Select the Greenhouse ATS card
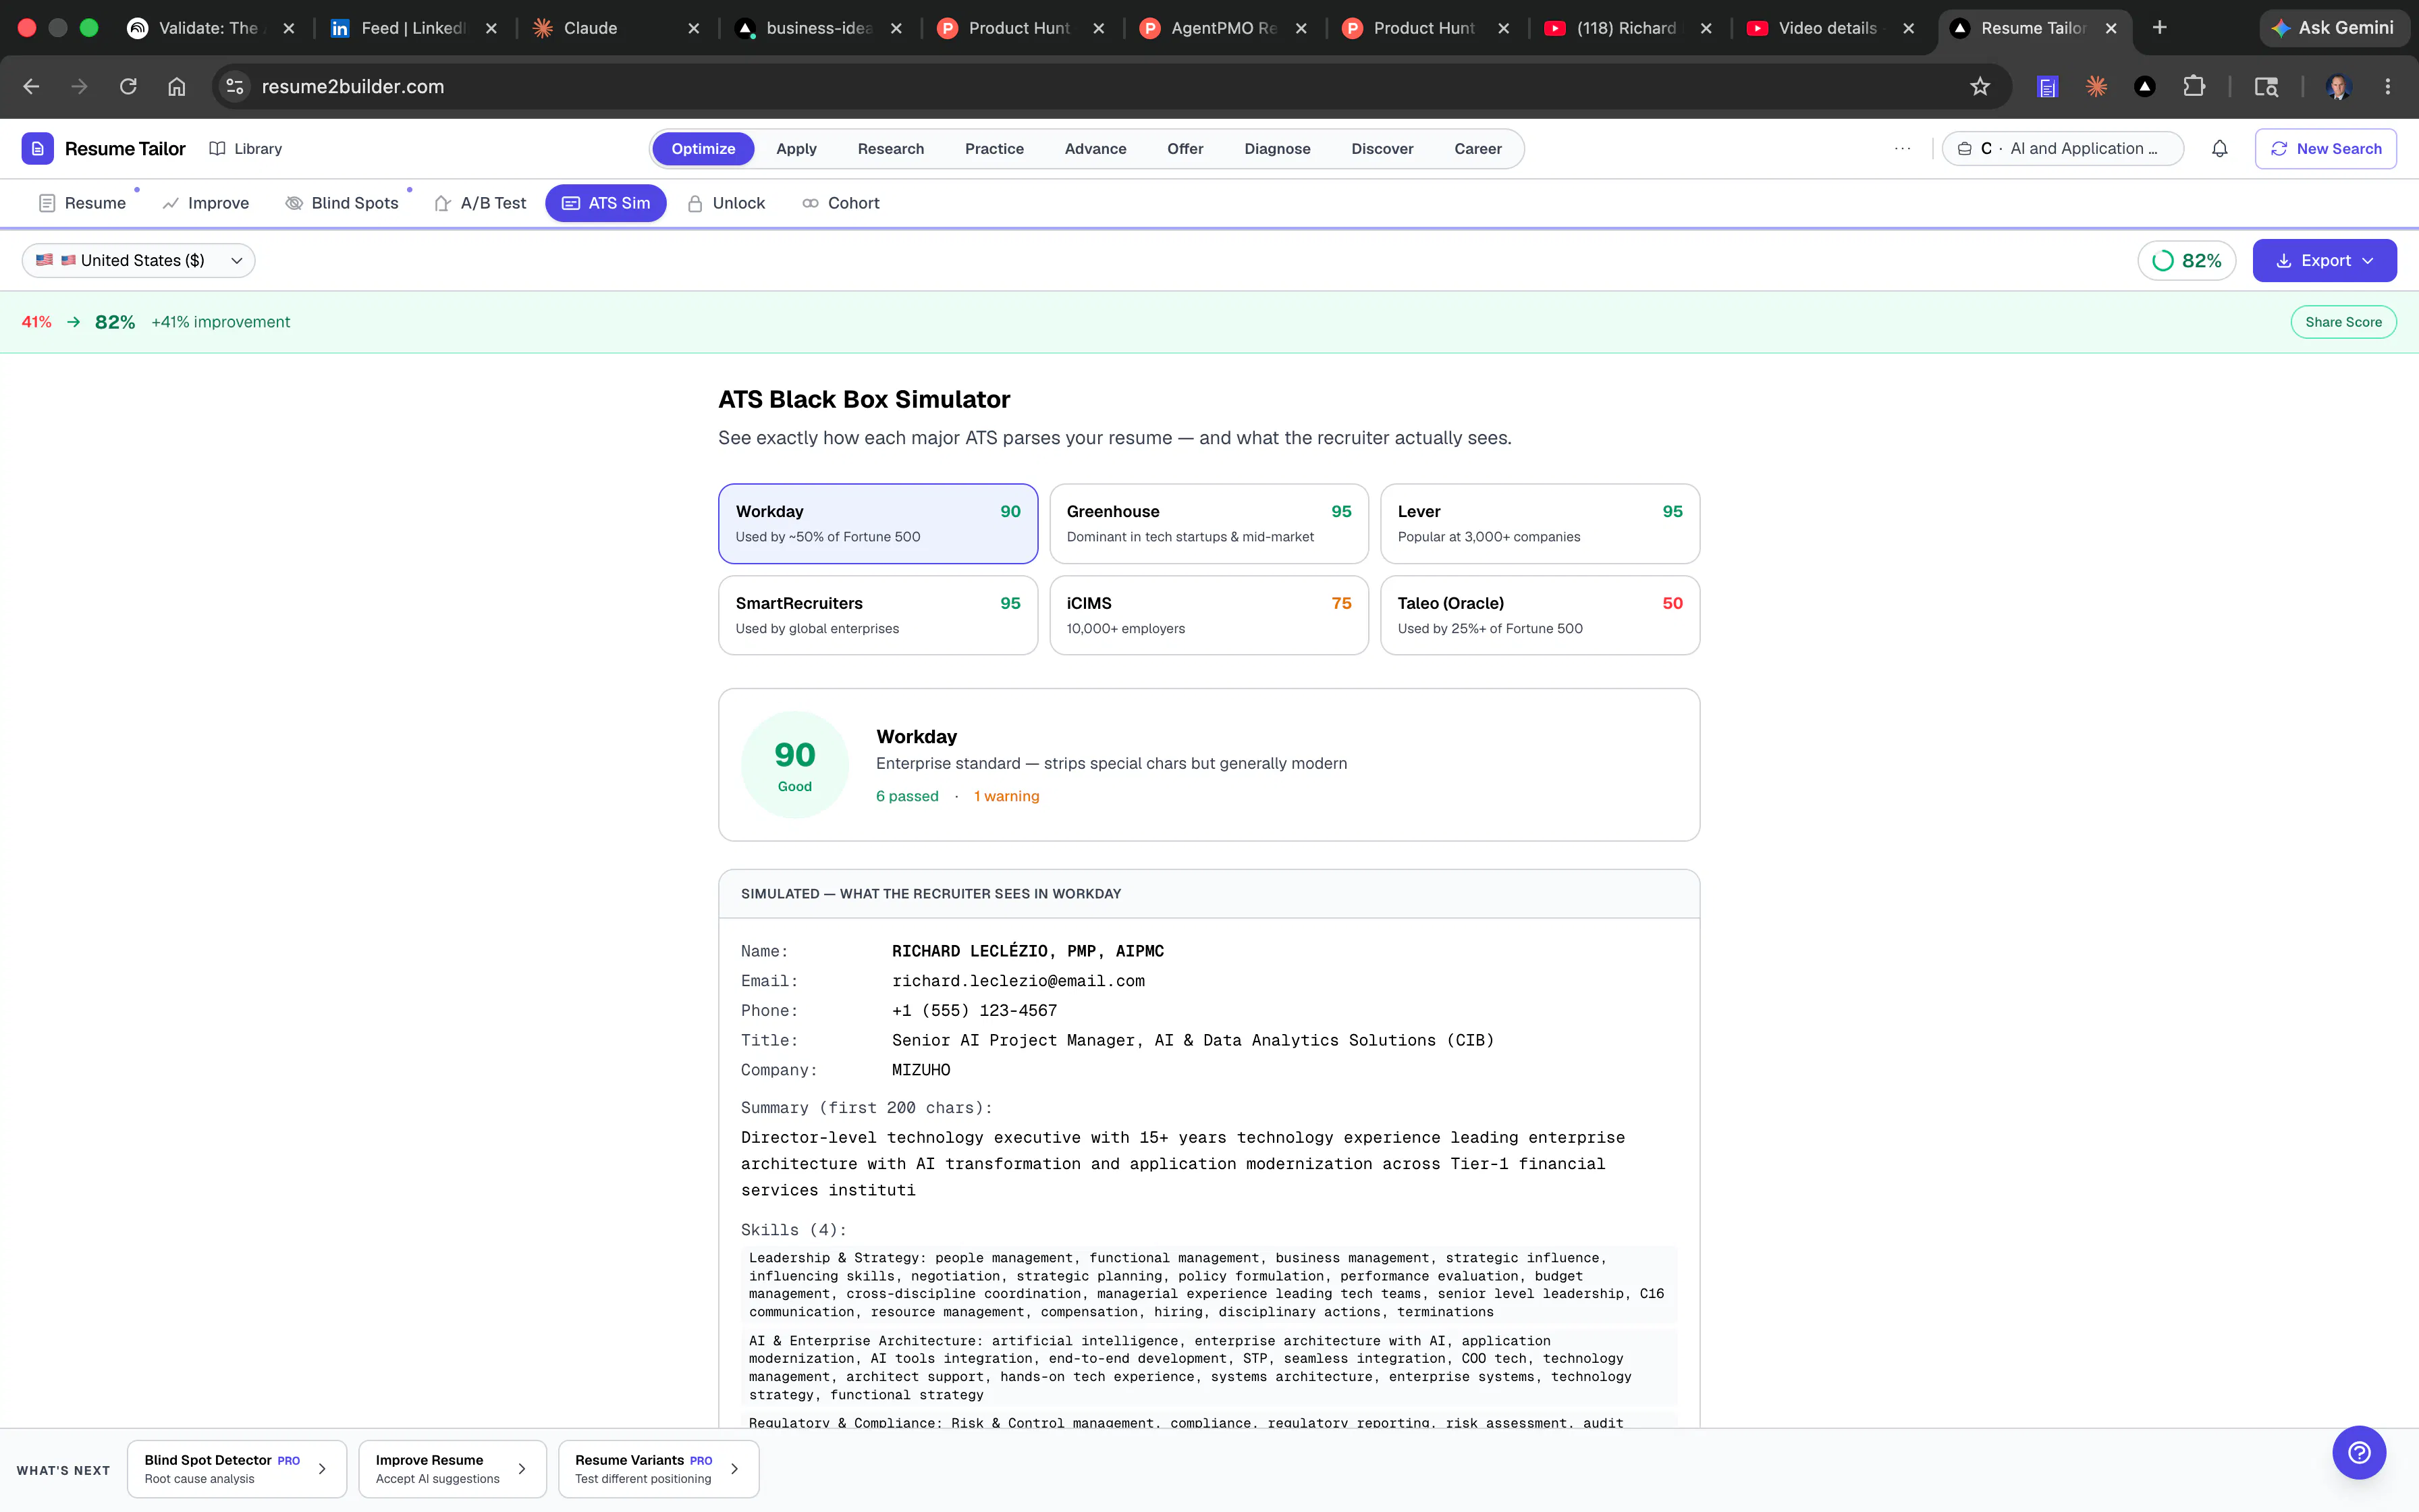The width and height of the screenshot is (2419, 1512). [x=1209, y=523]
